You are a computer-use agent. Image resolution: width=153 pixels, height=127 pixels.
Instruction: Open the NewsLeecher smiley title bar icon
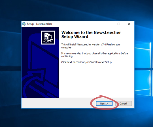tap(24, 24)
